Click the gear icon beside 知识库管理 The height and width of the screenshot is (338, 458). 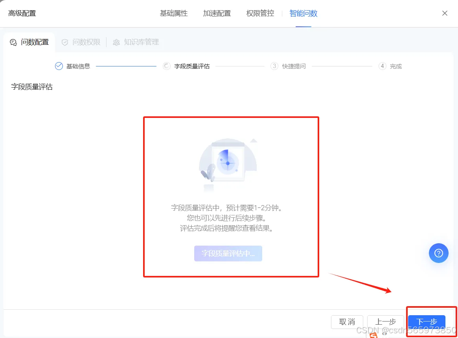(116, 42)
